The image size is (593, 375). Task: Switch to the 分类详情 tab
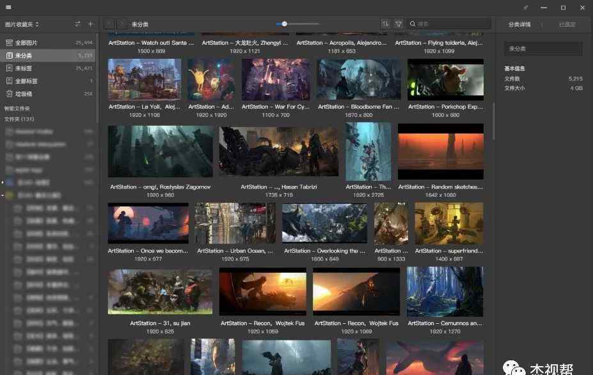[x=519, y=24]
